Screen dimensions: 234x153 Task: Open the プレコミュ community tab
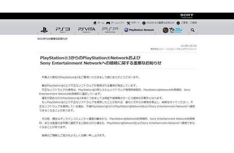coord(172,30)
